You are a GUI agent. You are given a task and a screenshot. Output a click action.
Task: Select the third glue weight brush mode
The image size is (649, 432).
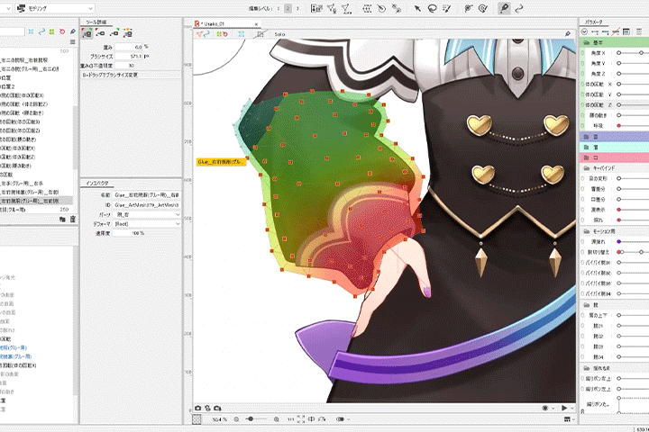point(114,33)
